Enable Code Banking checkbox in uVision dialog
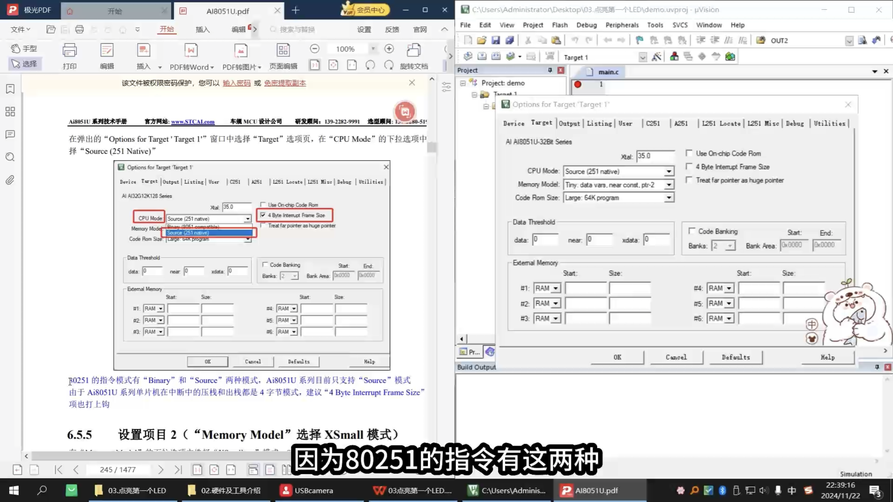 click(692, 231)
